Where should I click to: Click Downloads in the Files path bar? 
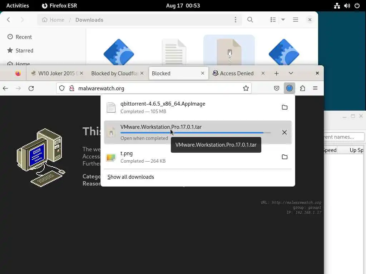[x=89, y=20]
